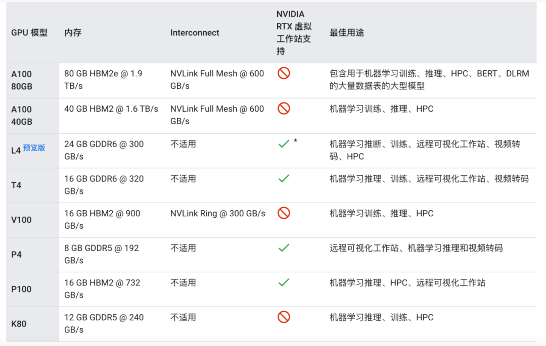Image resolution: width=546 pixels, height=346 pixels.
Task: Select the K80 model name cell
Action: point(19,324)
